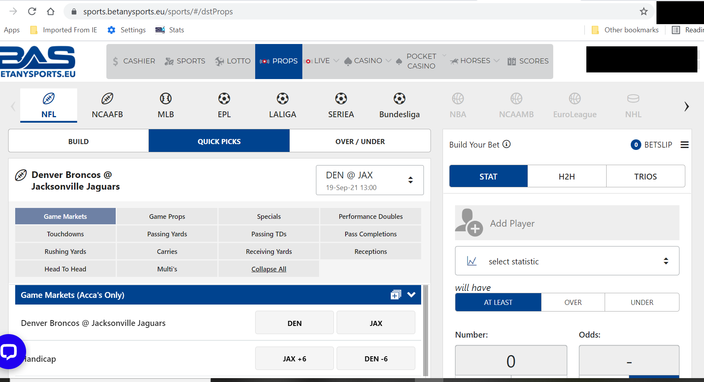Click the Collapse All link
The image size is (704, 382).
pos(269,269)
